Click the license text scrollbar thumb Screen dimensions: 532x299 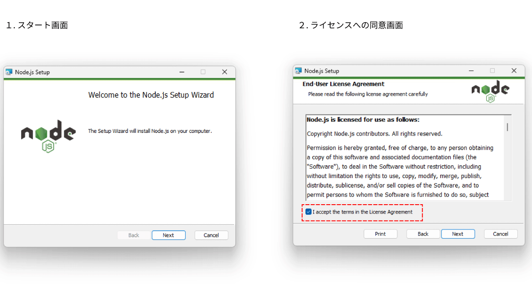[x=507, y=127]
